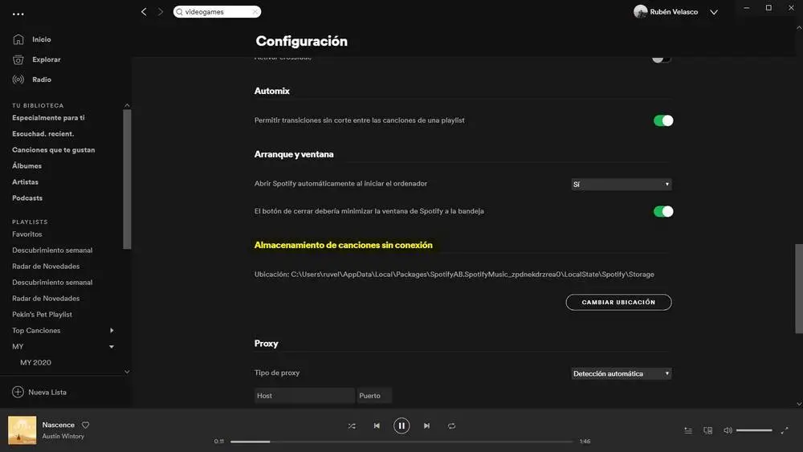803x452 pixels.
Task: Pause the current song
Action: coord(401,426)
